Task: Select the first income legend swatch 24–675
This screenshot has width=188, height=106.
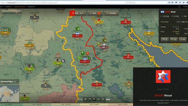Action: [x=11, y=105]
